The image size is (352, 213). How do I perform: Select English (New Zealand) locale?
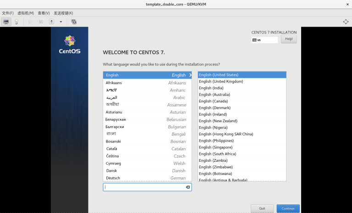(242, 121)
